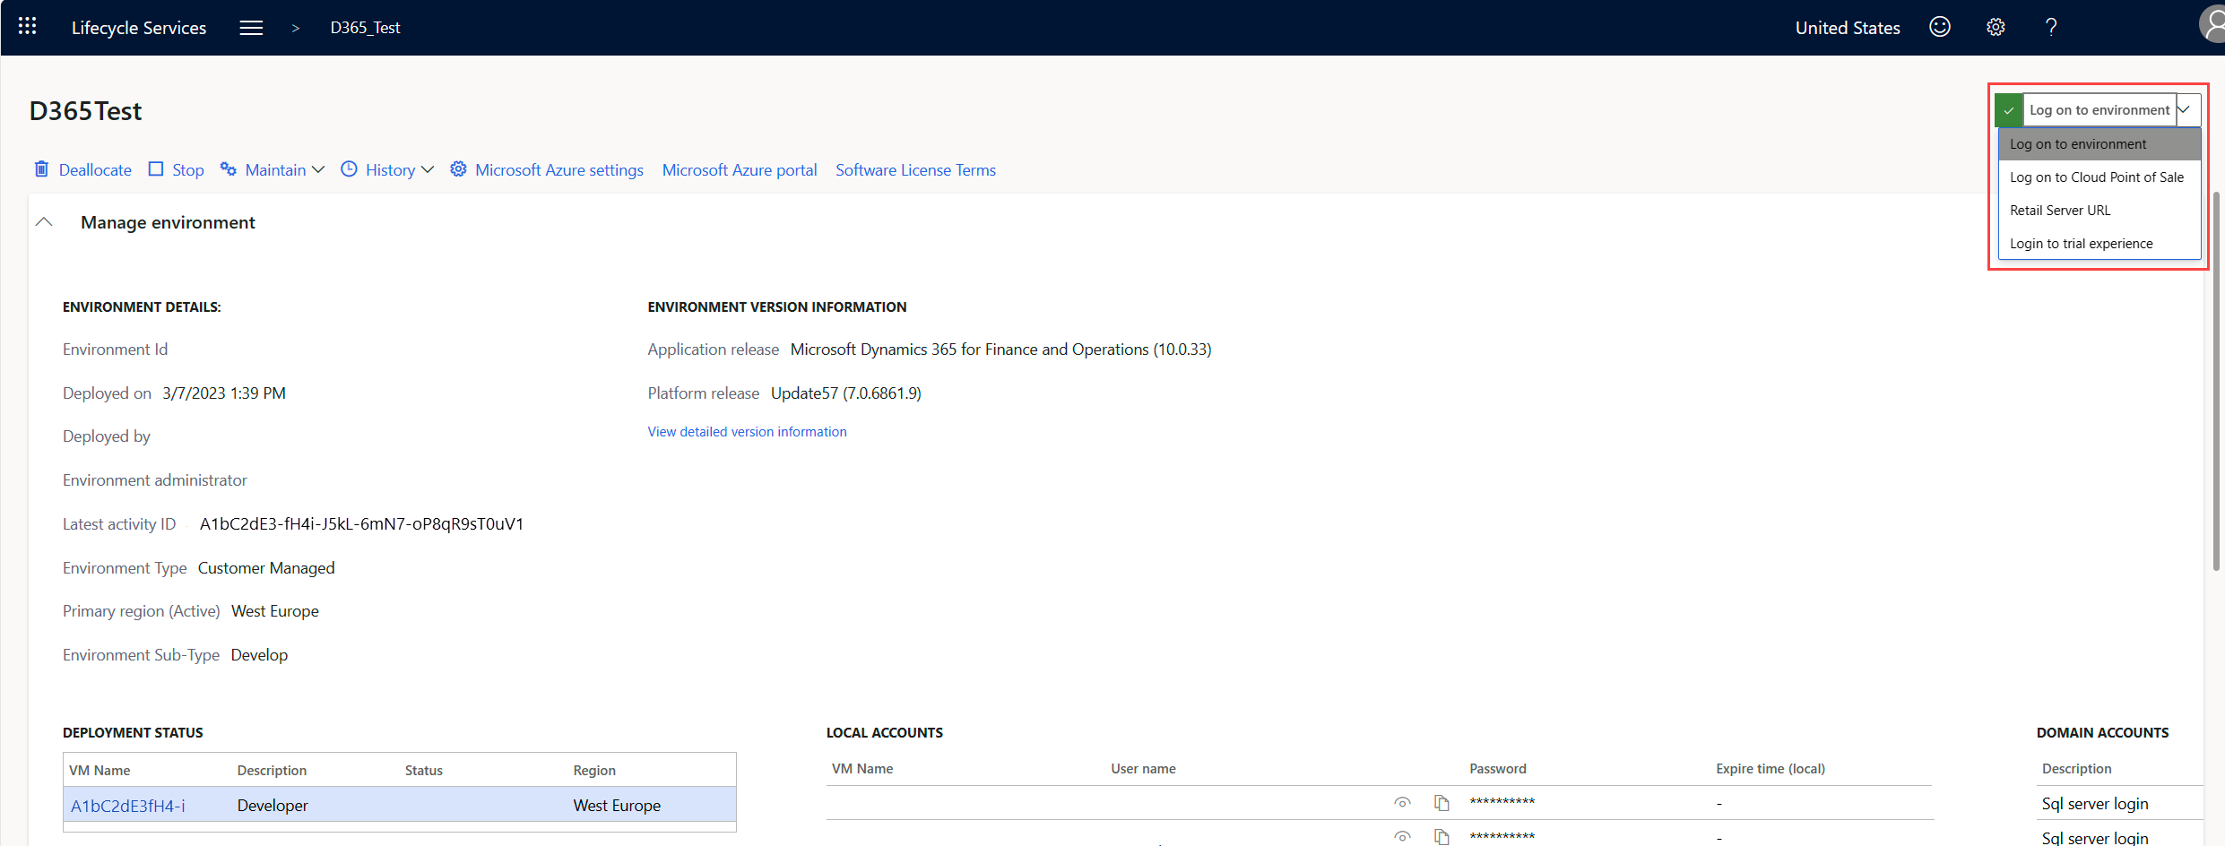Viewport: 2225px width, 846px height.
Task: Expand the Maintain dropdown menu
Action: pos(318,169)
